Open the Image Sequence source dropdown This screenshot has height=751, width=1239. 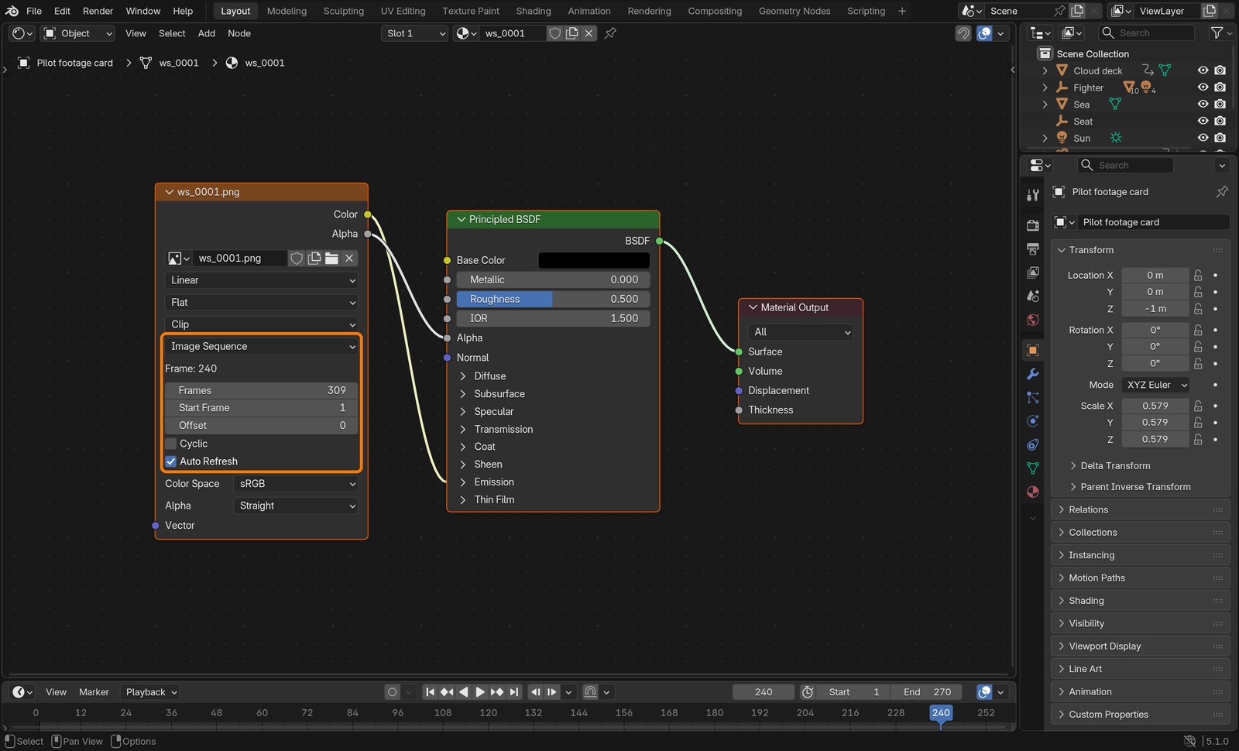261,347
